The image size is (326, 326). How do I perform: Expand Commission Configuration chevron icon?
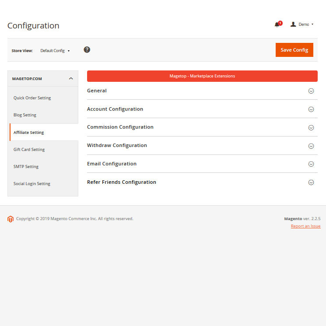tap(311, 128)
